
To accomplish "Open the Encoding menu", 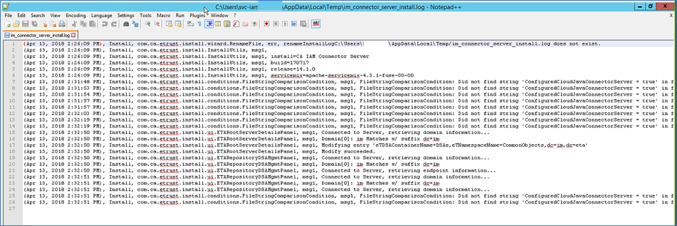I will [x=76, y=16].
